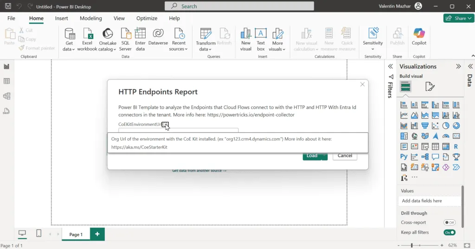Select the Funnel visual
Viewport: 475px width, 249px height.
coord(425,125)
